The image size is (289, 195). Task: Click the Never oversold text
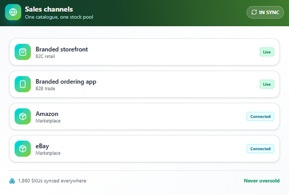(x=262, y=181)
